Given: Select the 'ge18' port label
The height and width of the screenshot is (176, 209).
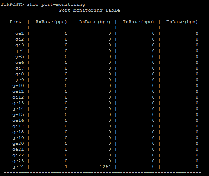Looking at the screenshot, I should 18,132.
